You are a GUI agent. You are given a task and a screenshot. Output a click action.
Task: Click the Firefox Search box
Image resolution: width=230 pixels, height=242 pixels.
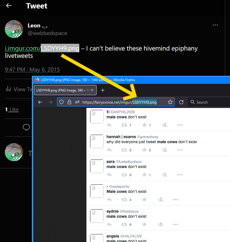[x=210, y=102]
